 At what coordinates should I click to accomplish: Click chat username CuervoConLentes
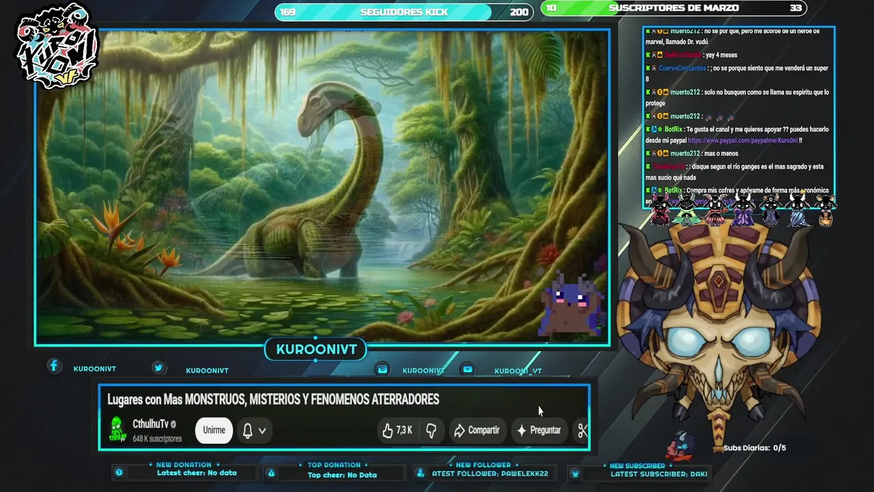682,68
